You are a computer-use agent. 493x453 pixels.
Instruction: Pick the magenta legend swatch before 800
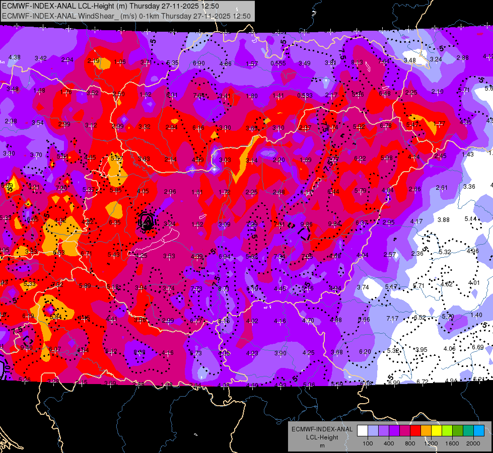pos(405,430)
